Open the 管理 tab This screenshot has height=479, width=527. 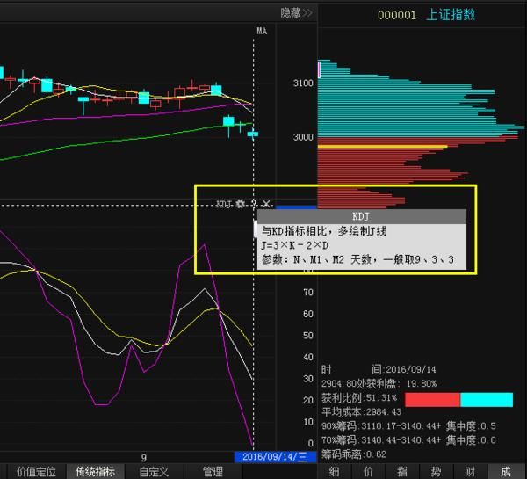tap(213, 472)
